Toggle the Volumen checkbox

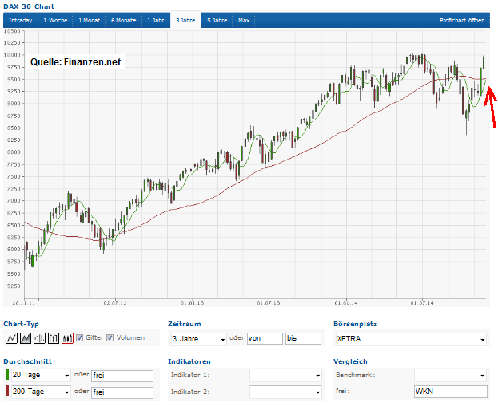tap(110, 338)
